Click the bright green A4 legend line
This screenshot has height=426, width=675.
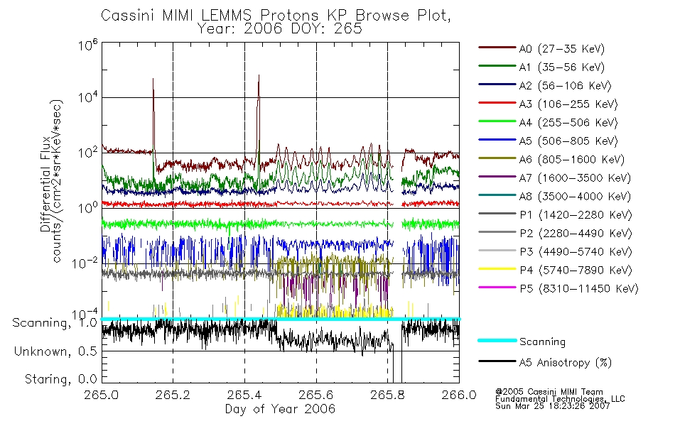click(497, 121)
